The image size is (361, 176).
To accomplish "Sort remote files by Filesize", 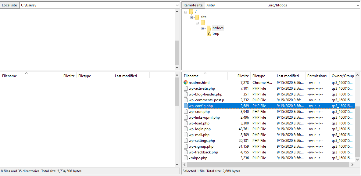I will point(242,76).
